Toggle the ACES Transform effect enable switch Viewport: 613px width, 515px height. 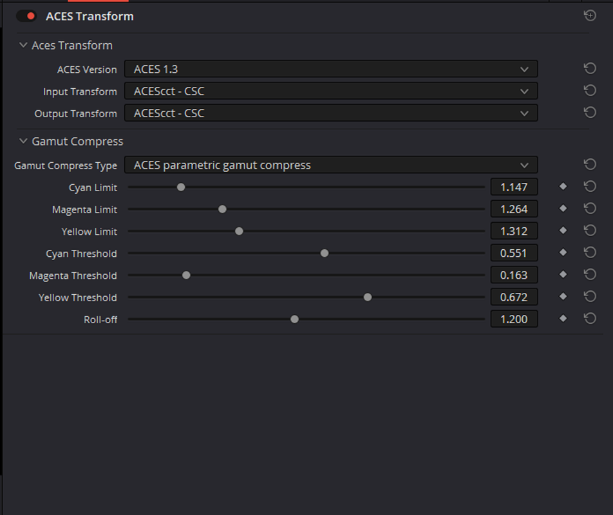pos(26,16)
